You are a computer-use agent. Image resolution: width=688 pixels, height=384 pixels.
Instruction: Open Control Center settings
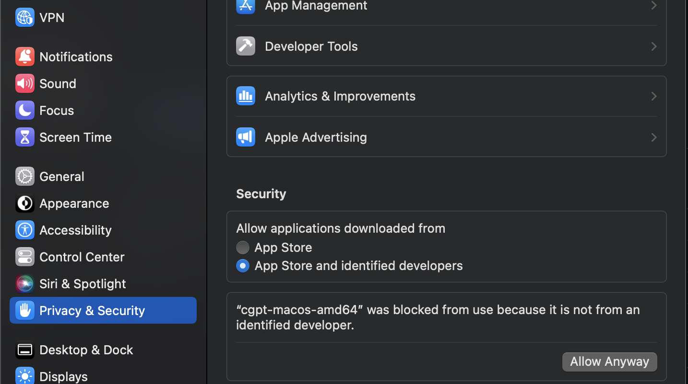[103, 257]
